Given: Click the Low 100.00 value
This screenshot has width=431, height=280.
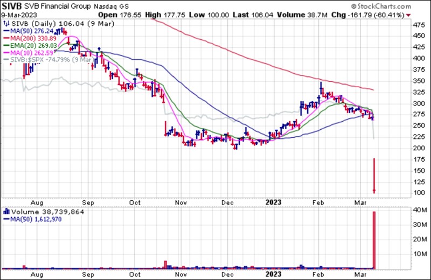Looking at the screenshot, I should 209,15.
